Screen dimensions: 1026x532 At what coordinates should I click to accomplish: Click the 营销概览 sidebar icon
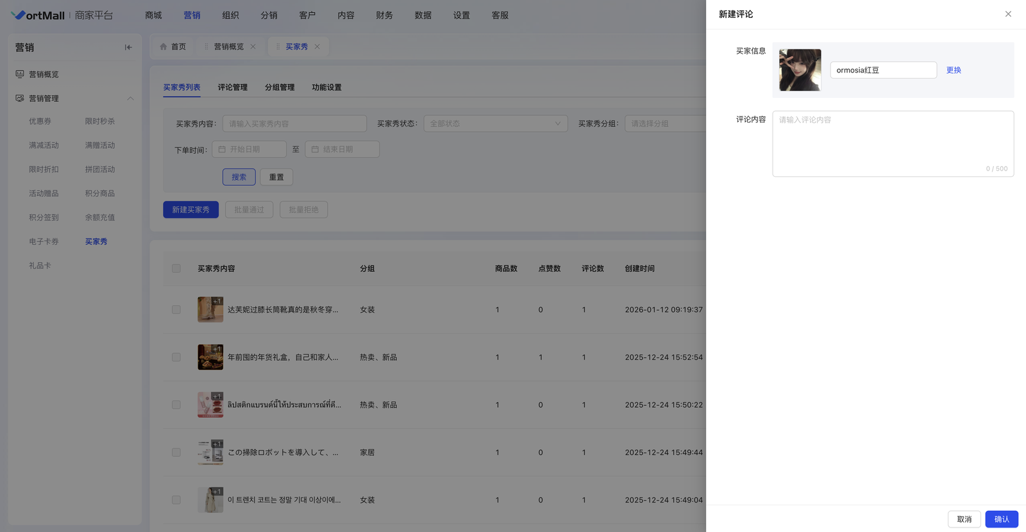20,74
